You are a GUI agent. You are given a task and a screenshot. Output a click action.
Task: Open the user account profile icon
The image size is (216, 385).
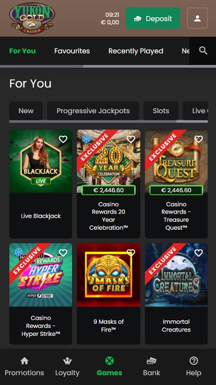point(198,18)
